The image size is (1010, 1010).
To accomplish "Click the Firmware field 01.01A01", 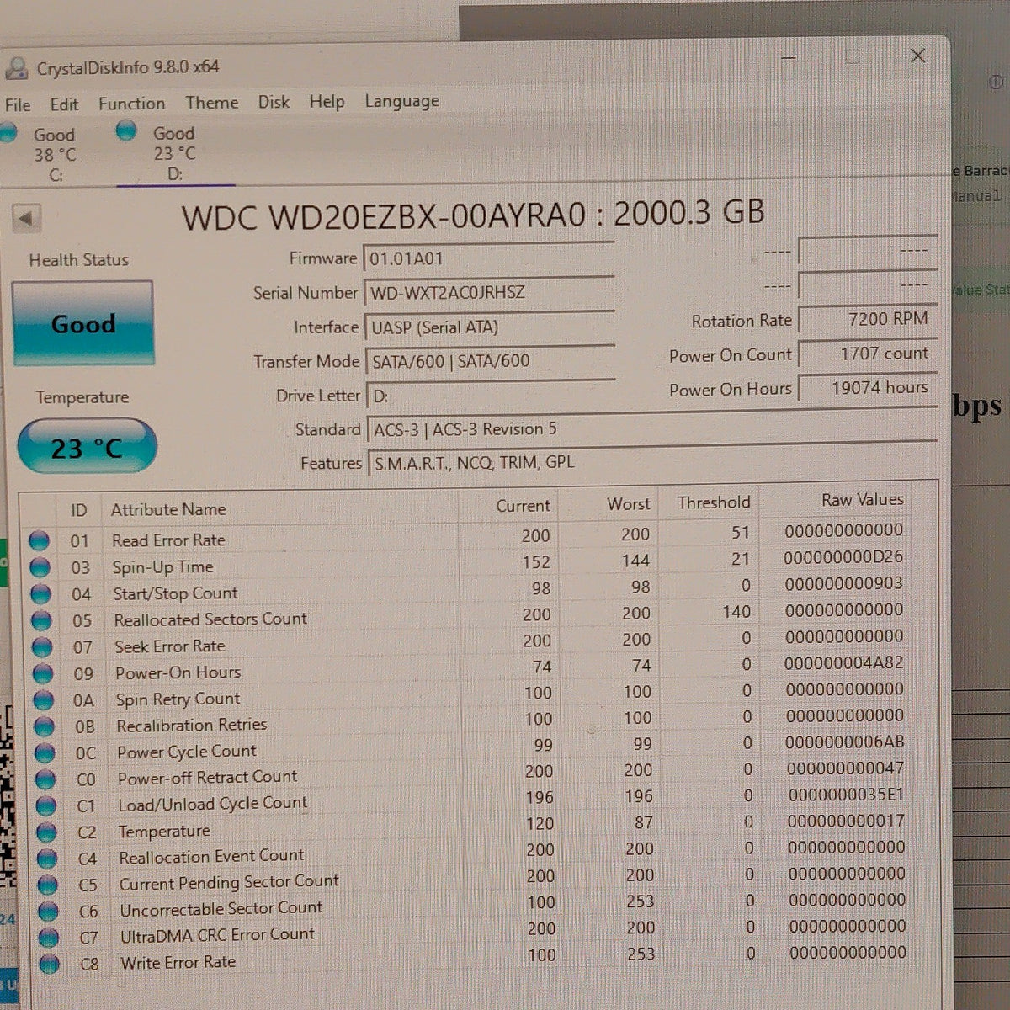I will click(489, 258).
